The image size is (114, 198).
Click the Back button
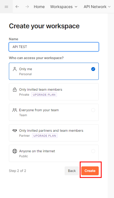coord(72,171)
